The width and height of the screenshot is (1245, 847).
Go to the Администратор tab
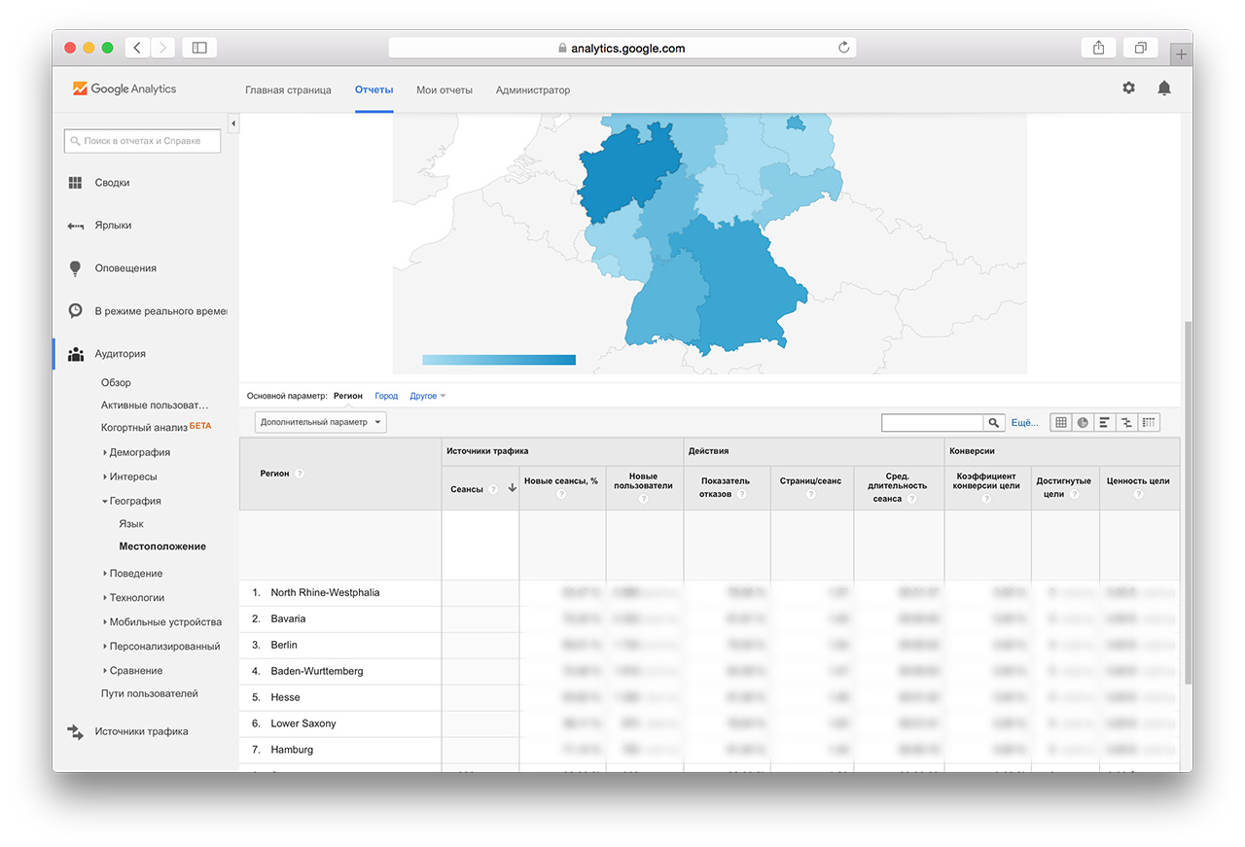(x=532, y=90)
